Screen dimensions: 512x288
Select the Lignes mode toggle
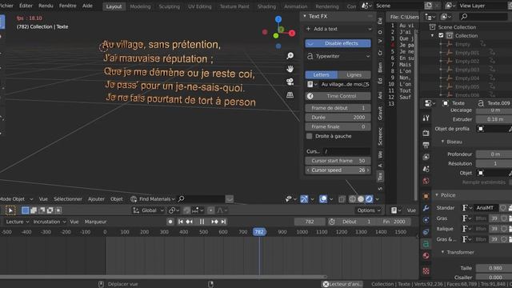coord(354,74)
